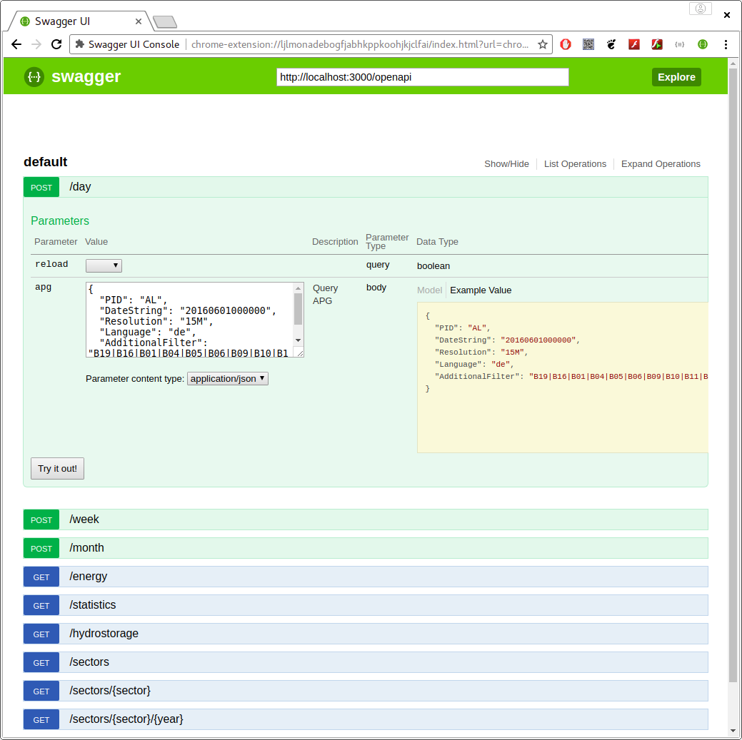Image resolution: width=742 pixels, height=740 pixels.
Task: Click the browser back arrow
Action: (x=16, y=44)
